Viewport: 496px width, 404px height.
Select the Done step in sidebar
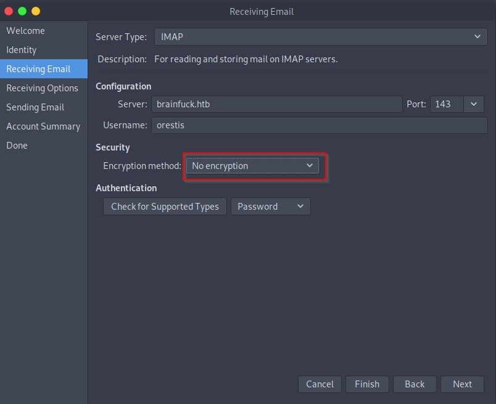pyautogui.click(x=17, y=146)
